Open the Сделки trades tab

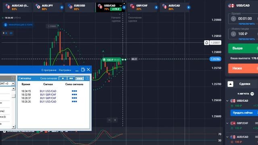(245, 84)
